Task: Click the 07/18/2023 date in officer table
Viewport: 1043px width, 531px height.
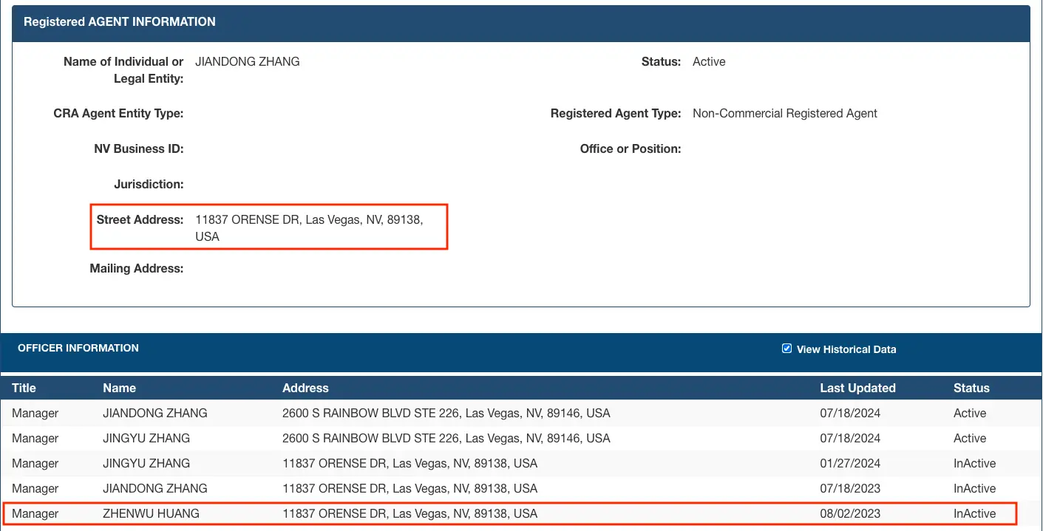Action: (850, 489)
